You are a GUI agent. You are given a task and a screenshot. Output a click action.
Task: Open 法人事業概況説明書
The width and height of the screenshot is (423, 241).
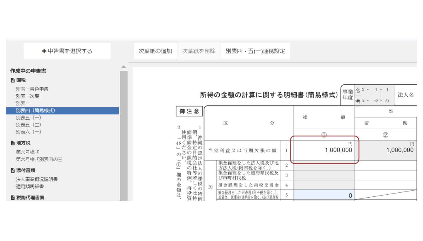pyautogui.click(x=37, y=180)
